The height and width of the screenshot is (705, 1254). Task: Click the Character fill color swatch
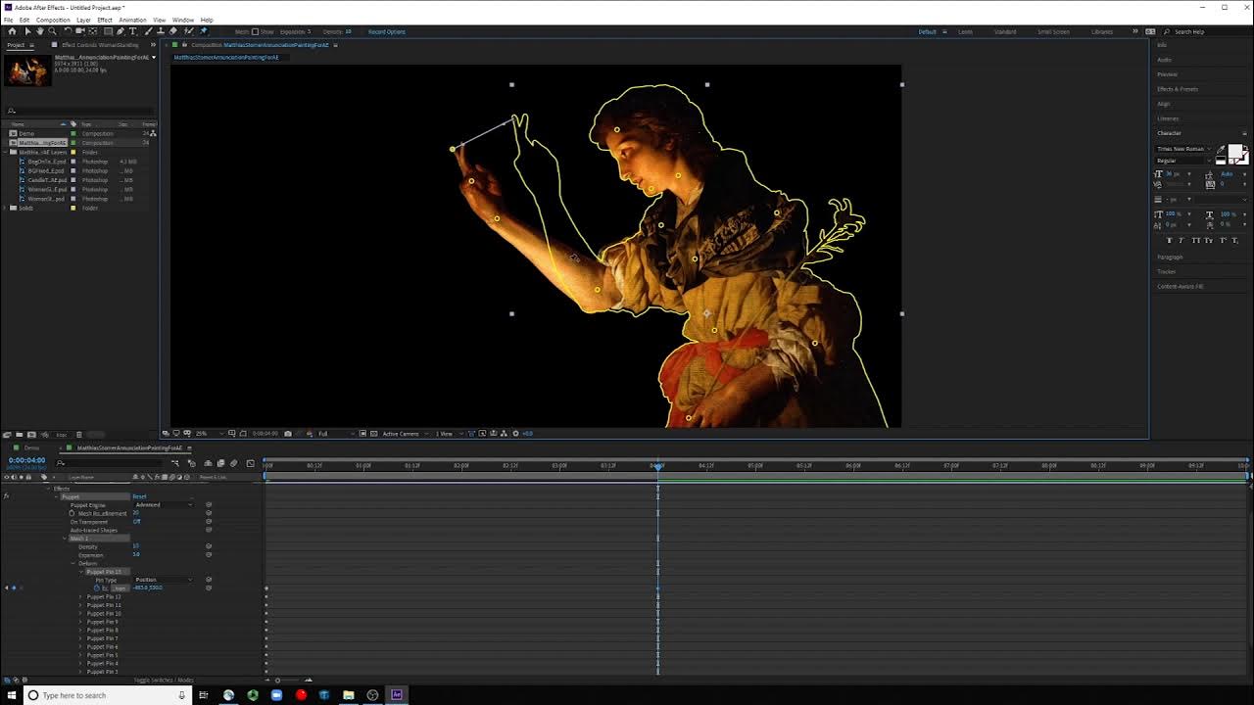1234,152
